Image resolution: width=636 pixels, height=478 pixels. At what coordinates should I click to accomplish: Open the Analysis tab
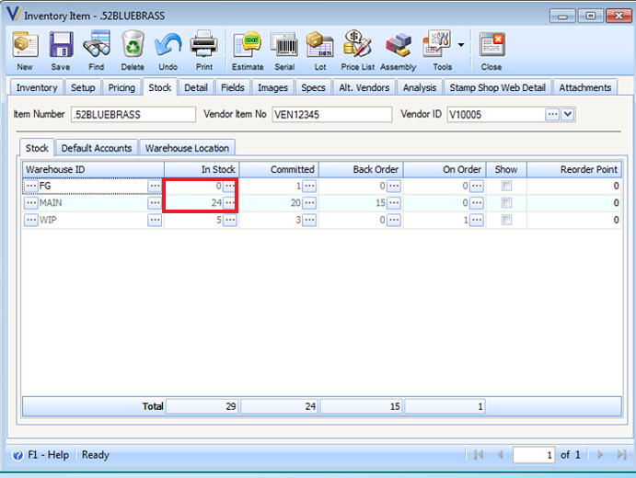coord(420,87)
